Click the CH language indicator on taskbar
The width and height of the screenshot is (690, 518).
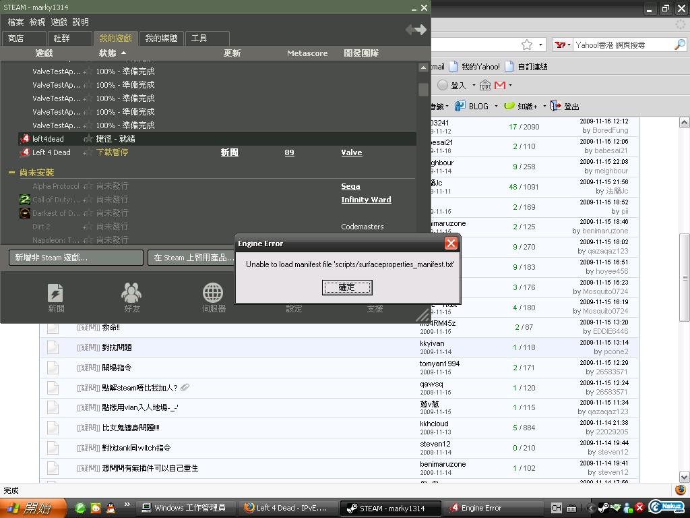556,508
